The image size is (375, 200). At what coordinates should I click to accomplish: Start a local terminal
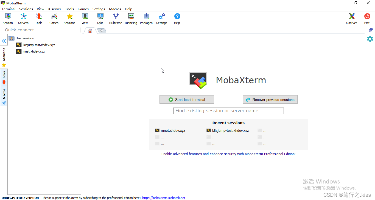pyautogui.click(x=187, y=99)
